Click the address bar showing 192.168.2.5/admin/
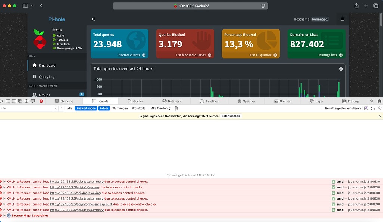 point(190,6)
